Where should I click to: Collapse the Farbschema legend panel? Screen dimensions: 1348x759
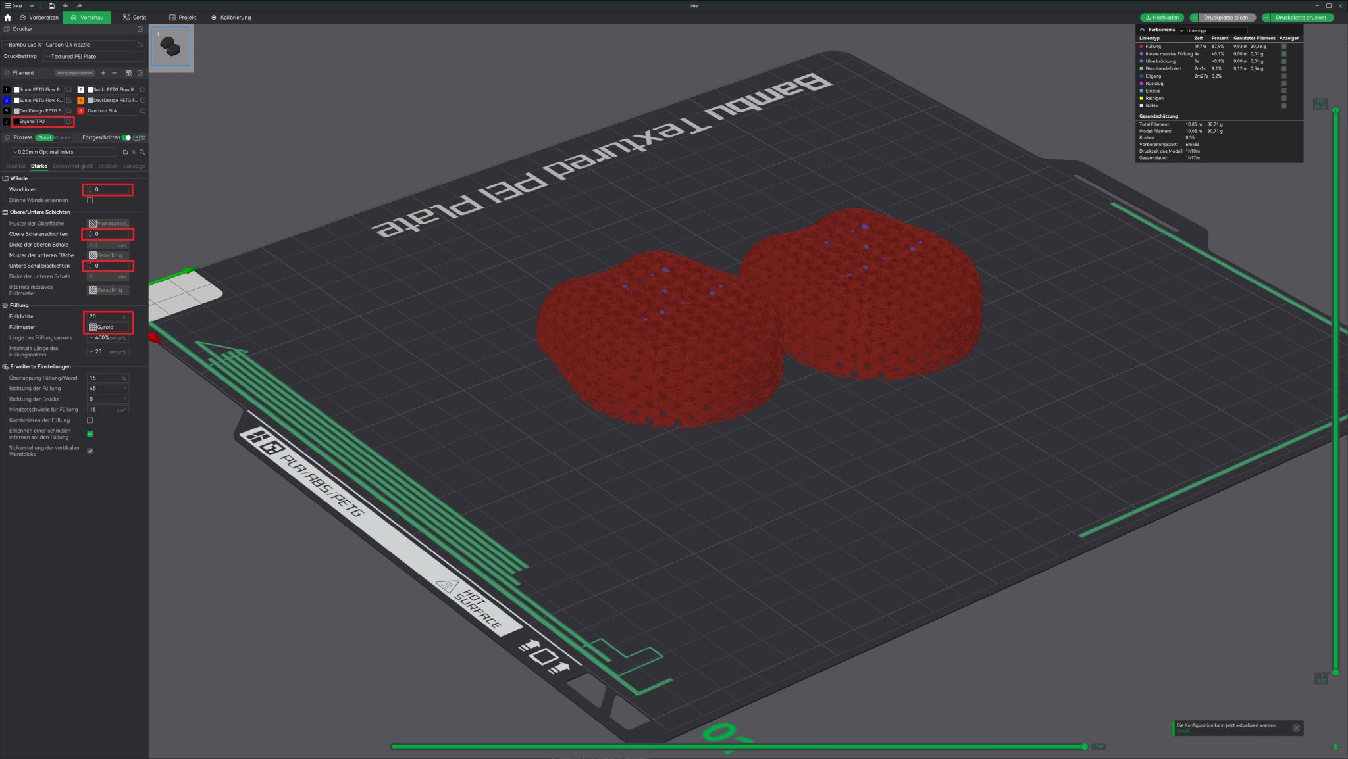tap(1142, 30)
